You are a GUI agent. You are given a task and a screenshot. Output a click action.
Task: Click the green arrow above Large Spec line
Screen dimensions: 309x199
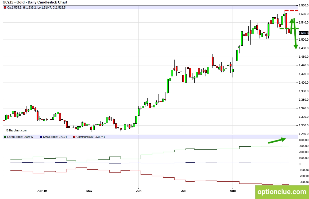click(277, 140)
